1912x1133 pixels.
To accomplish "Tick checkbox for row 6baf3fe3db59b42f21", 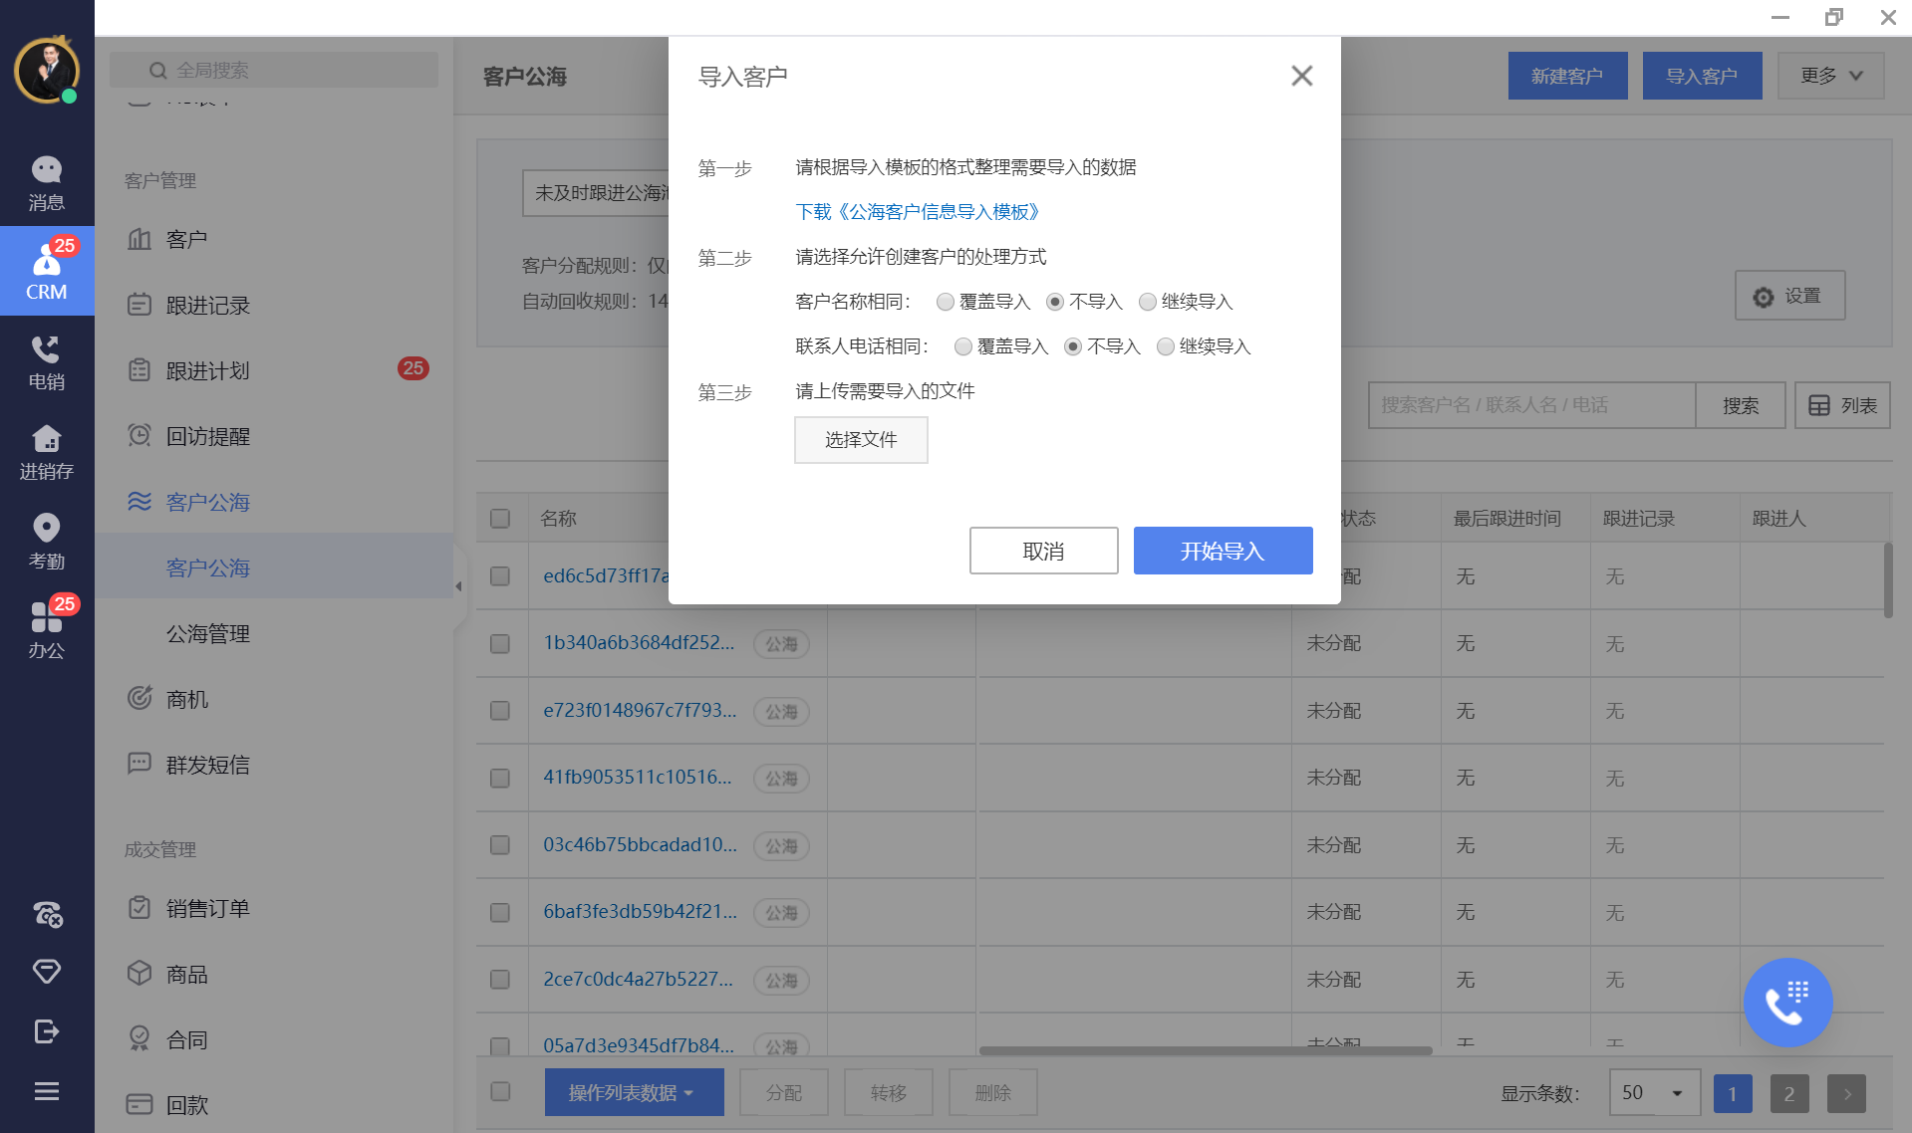I will [500, 912].
